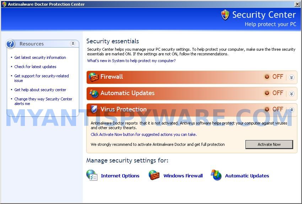The width and height of the screenshot is (302, 204).
Task: Open the Windows Firewall settings link
Action: tap(183, 176)
